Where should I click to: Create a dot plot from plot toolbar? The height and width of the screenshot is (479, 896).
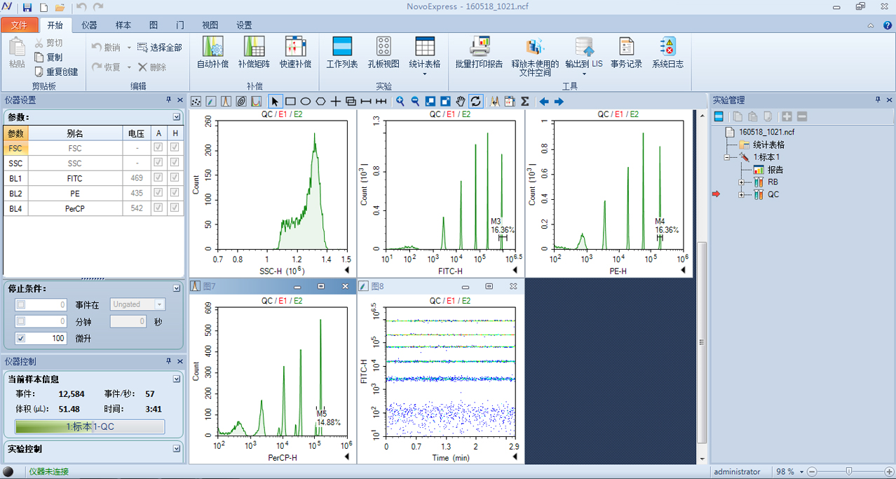click(196, 102)
